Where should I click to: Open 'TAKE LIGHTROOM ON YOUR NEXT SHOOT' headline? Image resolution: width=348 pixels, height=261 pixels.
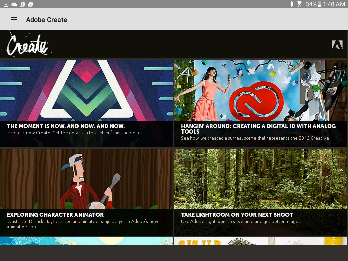[x=237, y=215]
